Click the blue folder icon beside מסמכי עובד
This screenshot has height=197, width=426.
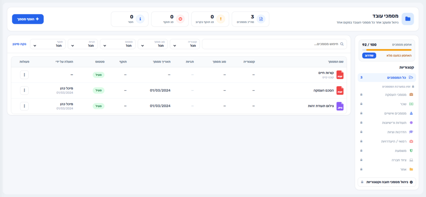[x=408, y=19]
